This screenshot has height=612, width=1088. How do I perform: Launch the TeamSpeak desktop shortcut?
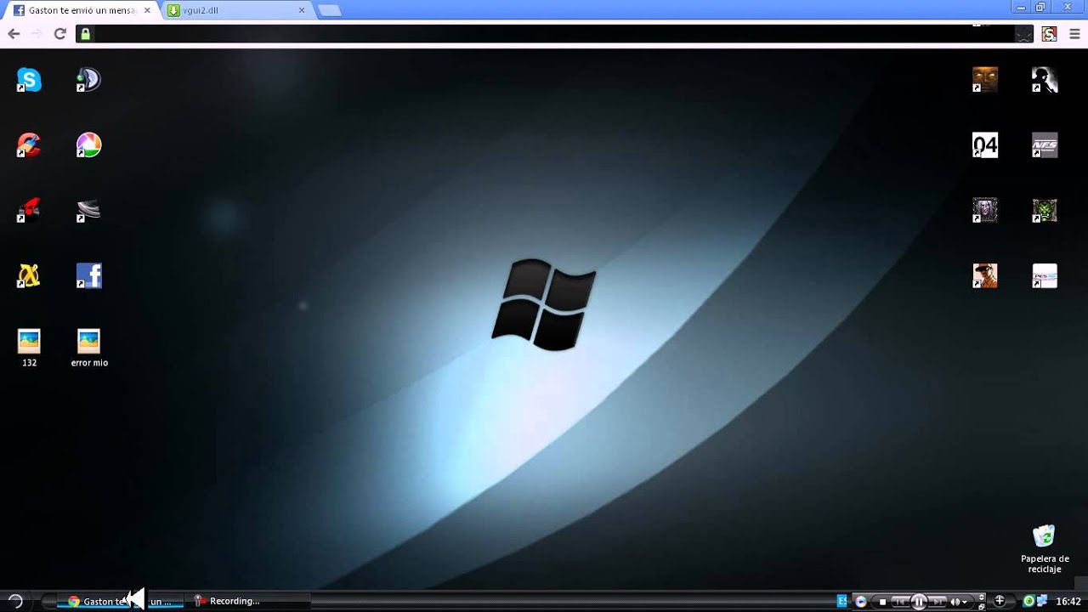point(88,80)
